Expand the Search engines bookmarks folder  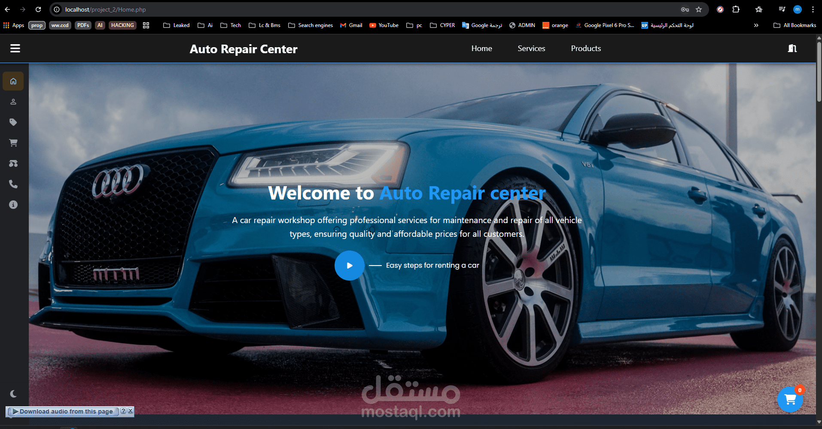pyautogui.click(x=311, y=25)
